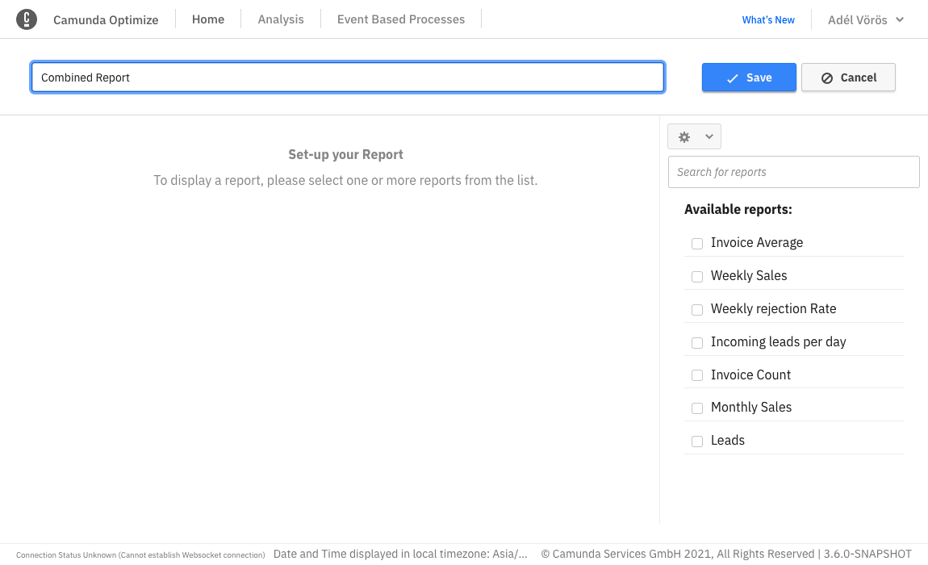Enable the Monthly Sales report

tap(696, 408)
